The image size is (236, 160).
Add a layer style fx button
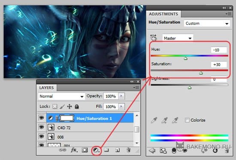pos(74,150)
